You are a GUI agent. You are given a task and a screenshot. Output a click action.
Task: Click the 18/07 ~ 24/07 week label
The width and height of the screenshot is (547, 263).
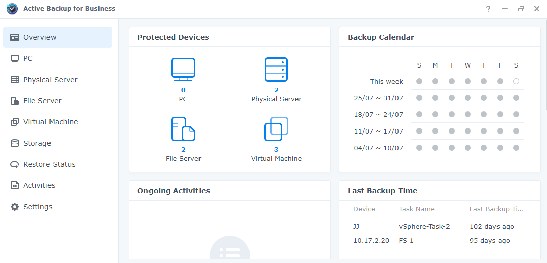(x=378, y=115)
